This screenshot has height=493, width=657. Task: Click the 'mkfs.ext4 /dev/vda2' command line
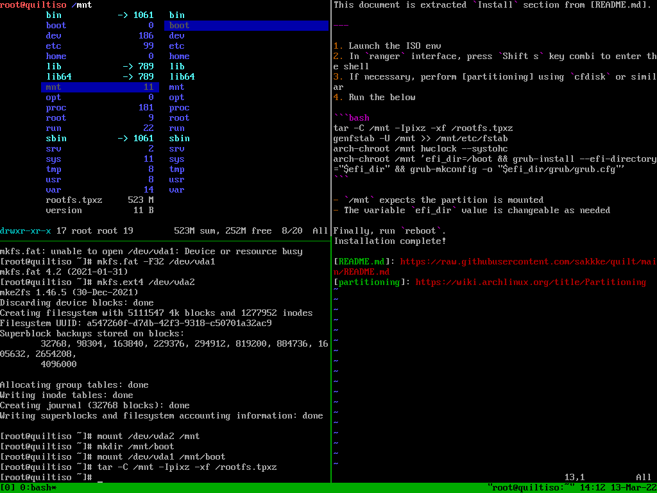tap(98, 282)
